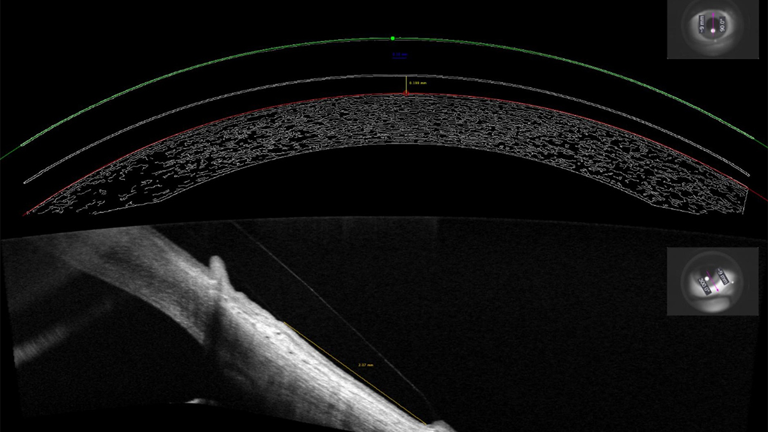Click the green apex marker dot
This screenshot has height=432, width=768.
(392, 38)
